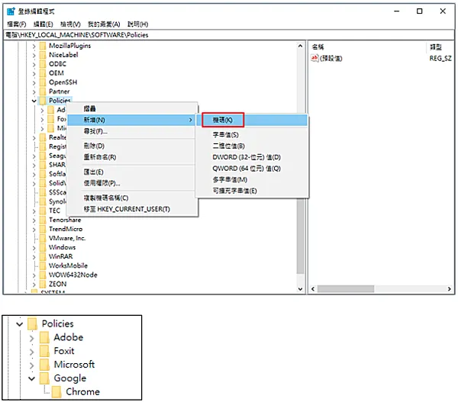Select the Tenorshare tree item

click(x=65, y=220)
